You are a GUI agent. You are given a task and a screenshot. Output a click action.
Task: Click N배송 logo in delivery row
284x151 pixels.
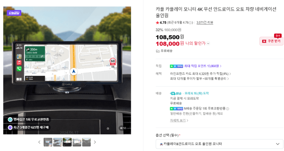[176, 94]
